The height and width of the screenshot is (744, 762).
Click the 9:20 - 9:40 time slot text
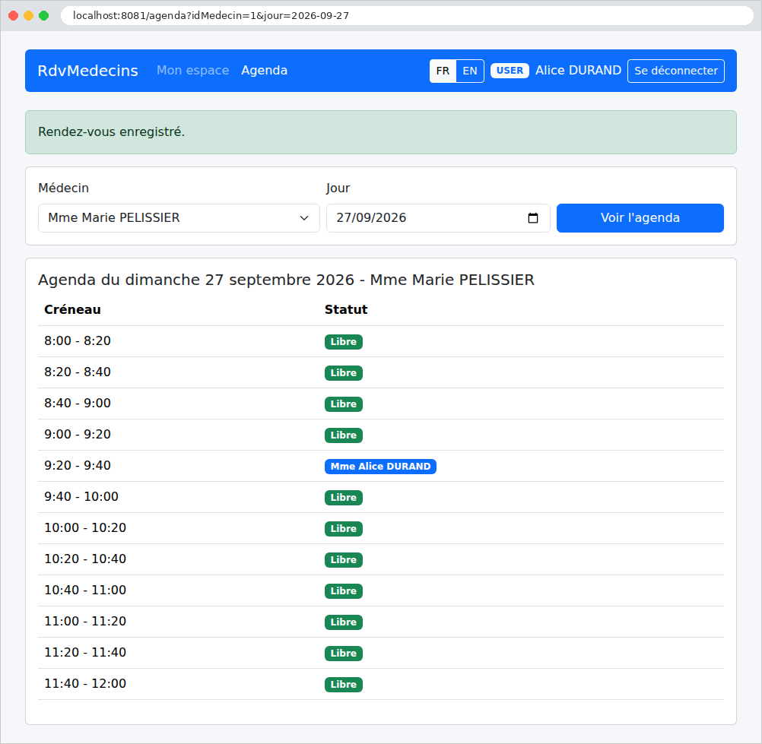point(78,465)
